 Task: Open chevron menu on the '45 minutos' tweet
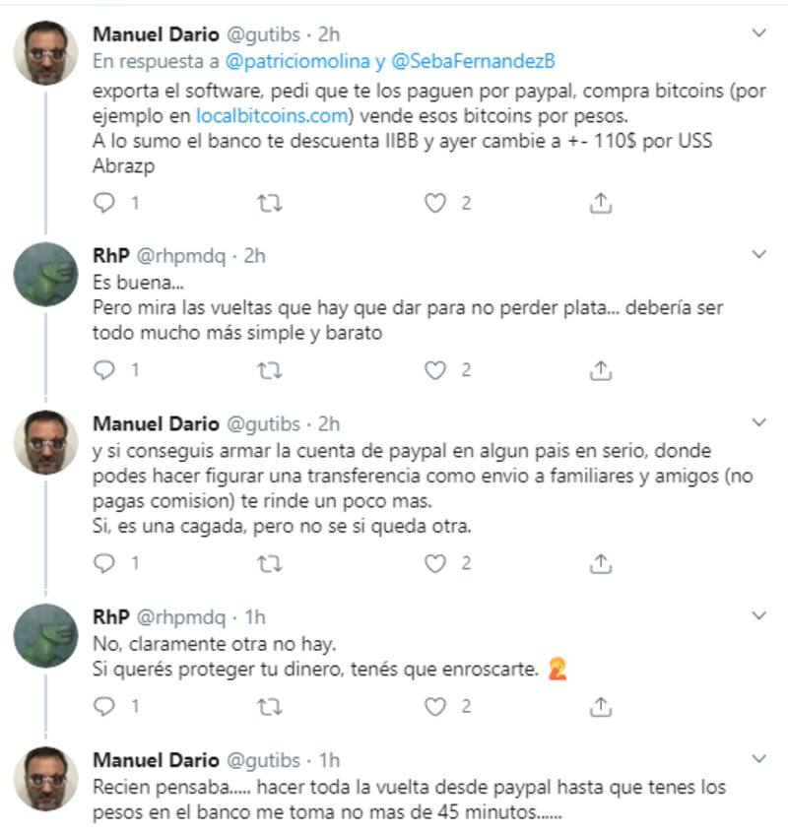(x=758, y=759)
